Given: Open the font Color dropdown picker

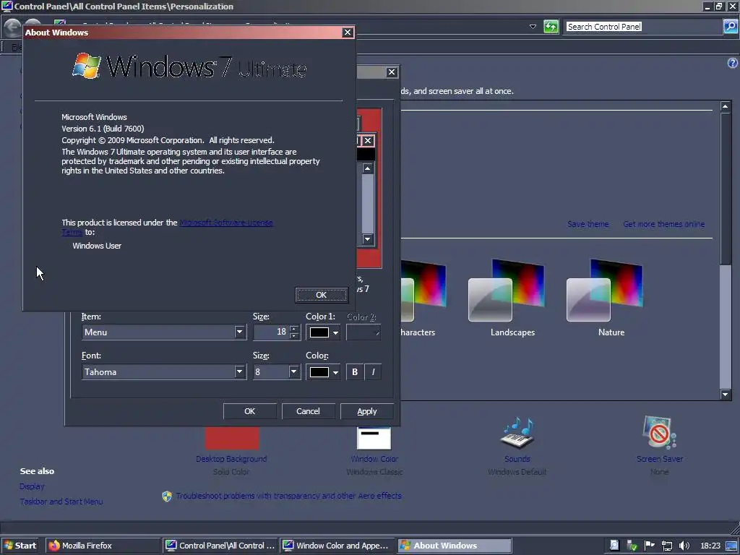Looking at the screenshot, I should click(x=323, y=372).
